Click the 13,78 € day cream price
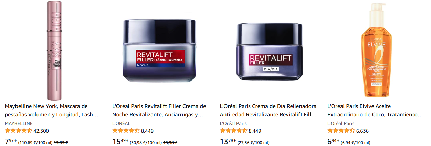 coord(228,142)
